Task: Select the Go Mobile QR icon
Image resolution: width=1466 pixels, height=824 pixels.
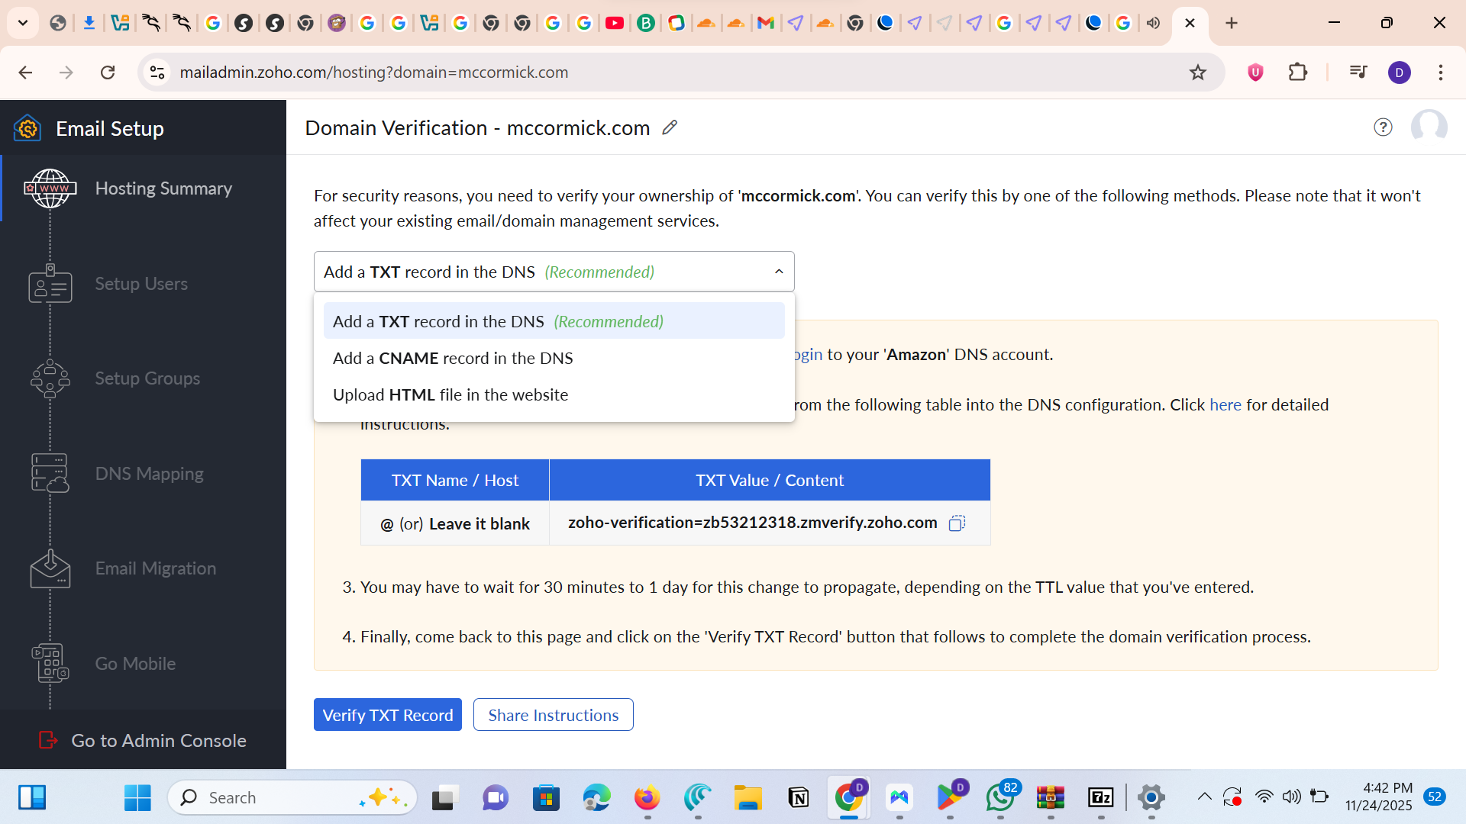Action: coord(50,663)
